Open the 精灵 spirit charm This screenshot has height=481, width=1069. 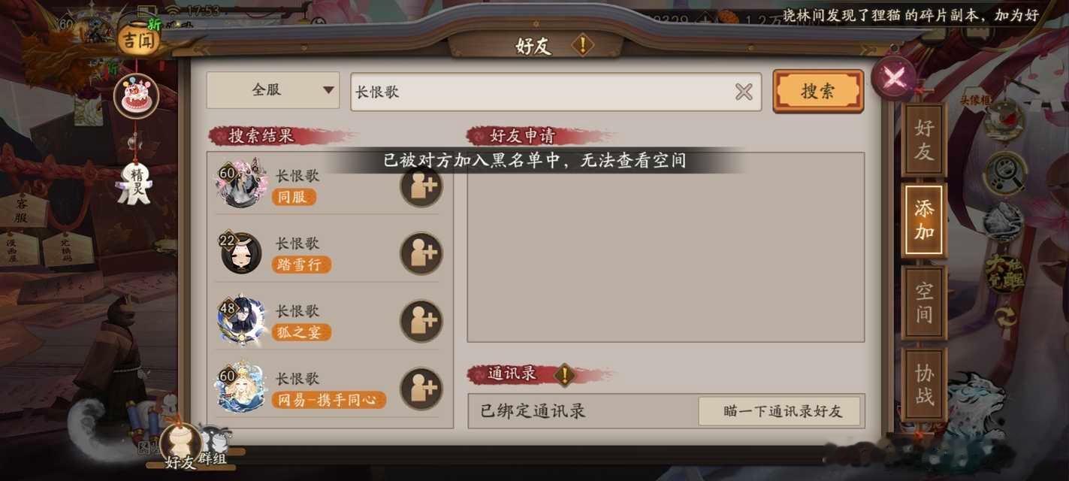(x=133, y=184)
